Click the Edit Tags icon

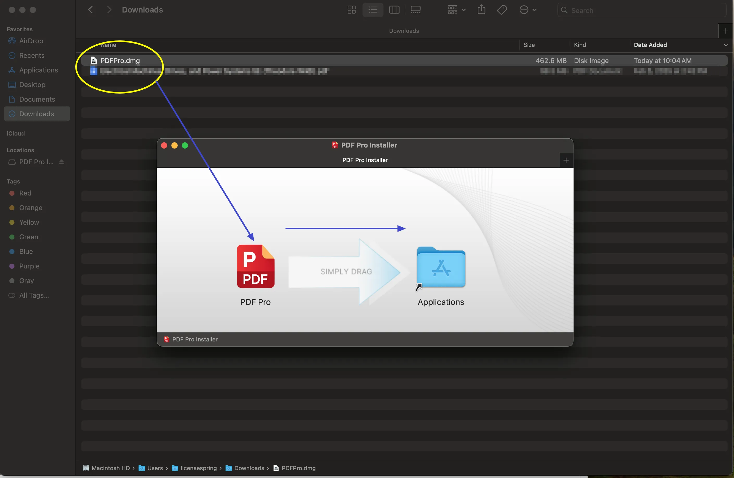(x=502, y=10)
